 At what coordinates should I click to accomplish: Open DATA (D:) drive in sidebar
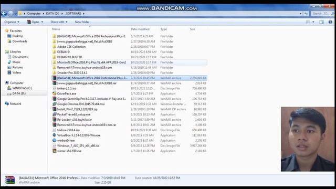pos(19,93)
